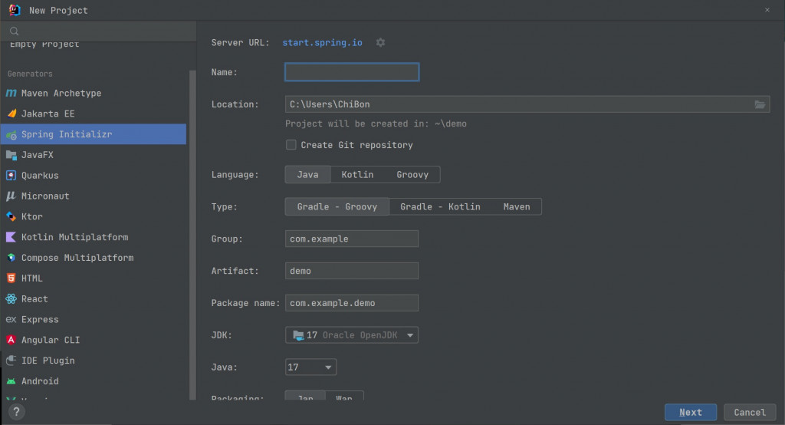Screen dimensions: 785x425
Task: Select Quarkus in generators list
Action: point(94,176)
